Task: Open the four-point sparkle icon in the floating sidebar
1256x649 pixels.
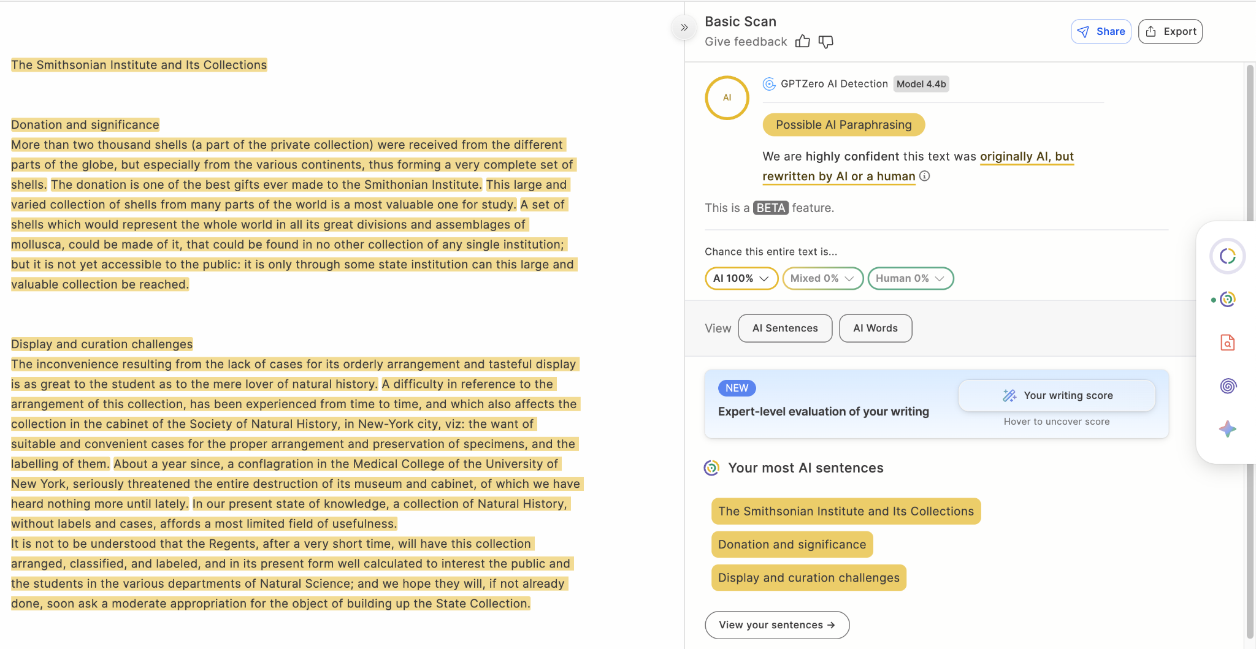Action: point(1227,429)
